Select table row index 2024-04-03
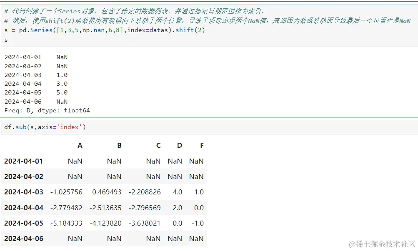 tap(23, 192)
